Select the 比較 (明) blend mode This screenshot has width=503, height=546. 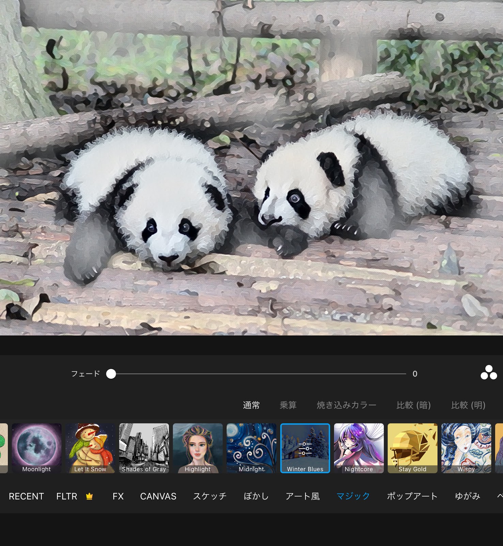(x=468, y=405)
